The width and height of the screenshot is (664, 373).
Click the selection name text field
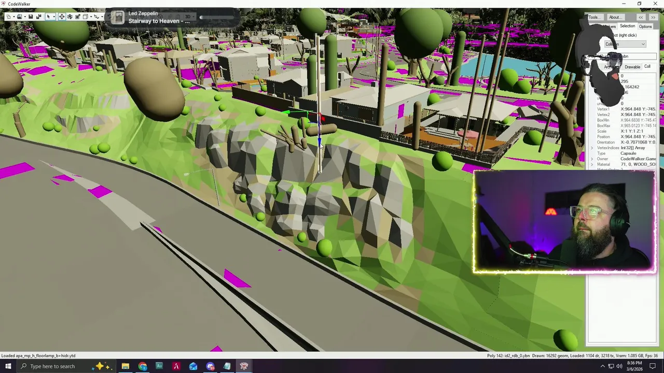622,56
